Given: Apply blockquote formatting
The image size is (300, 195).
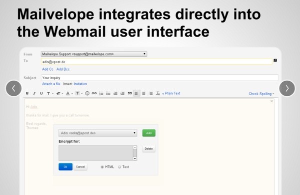Looking at the screenshot, I should coord(129,93).
